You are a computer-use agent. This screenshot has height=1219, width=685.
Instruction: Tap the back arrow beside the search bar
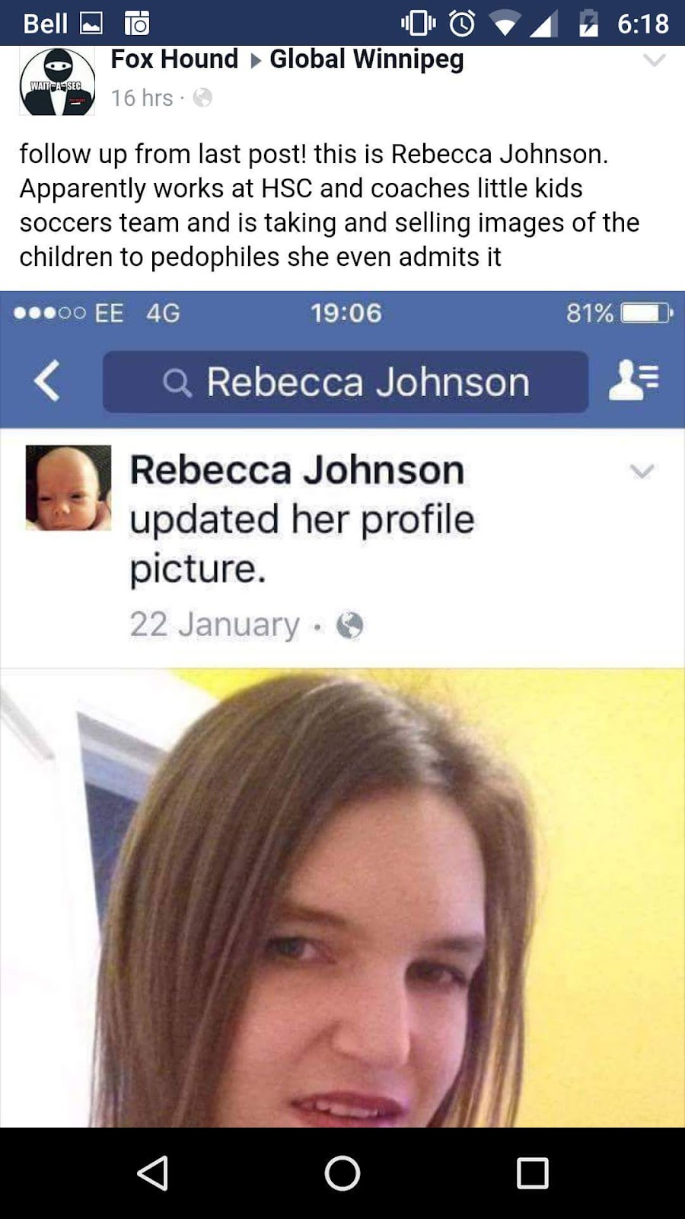point(47,381)
